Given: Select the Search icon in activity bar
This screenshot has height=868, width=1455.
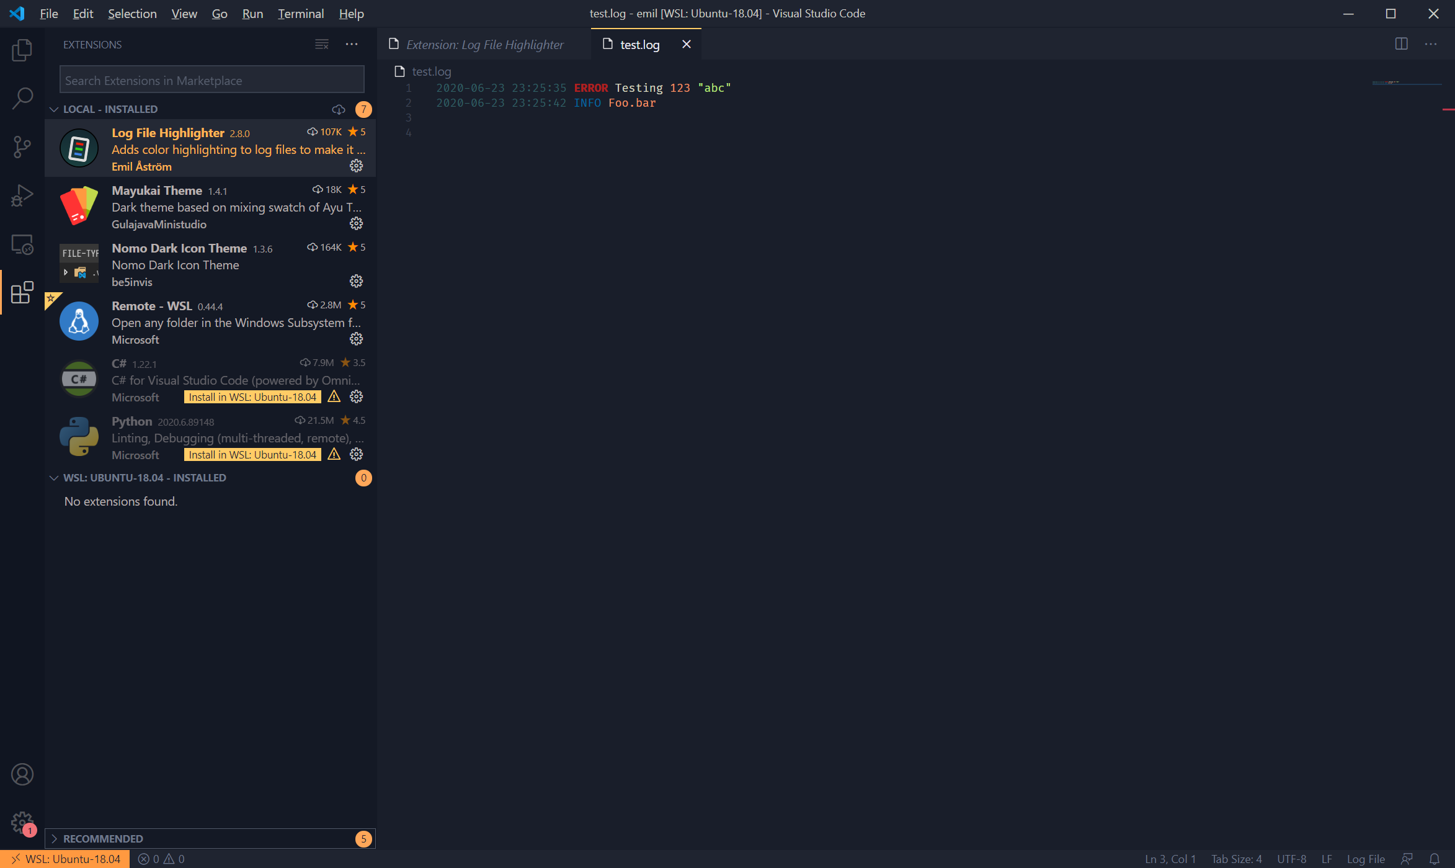Looking at the screenshot, I should 22,98.
